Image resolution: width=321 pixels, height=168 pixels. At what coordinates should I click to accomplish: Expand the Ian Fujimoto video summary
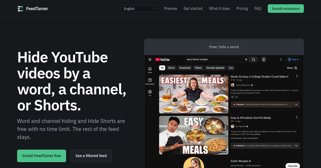[x=265, y=146]
